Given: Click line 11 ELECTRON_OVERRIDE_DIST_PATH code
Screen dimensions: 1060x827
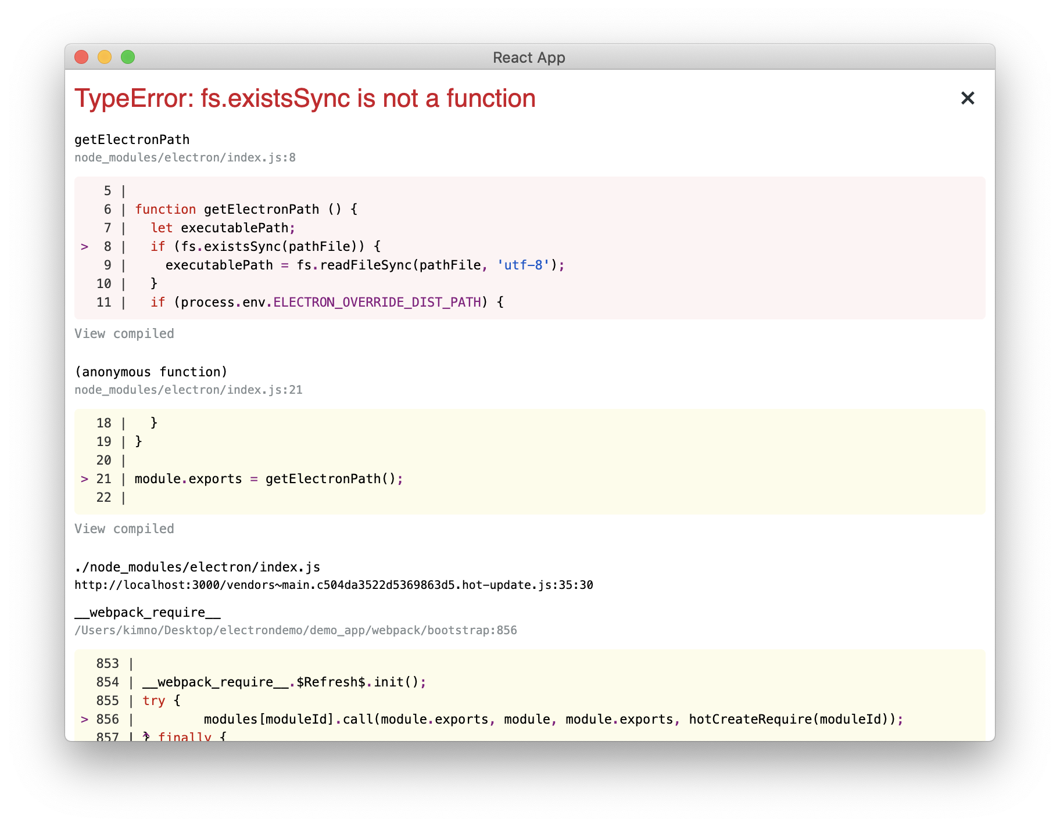Looking at the screenshot, I should click(x=327, y=302).
